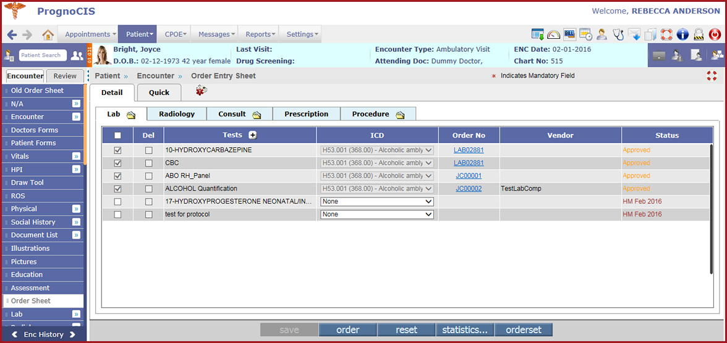Click the favorites icon on the Procedure tab
The image size is (727, 343).
(x=400, y=115)
